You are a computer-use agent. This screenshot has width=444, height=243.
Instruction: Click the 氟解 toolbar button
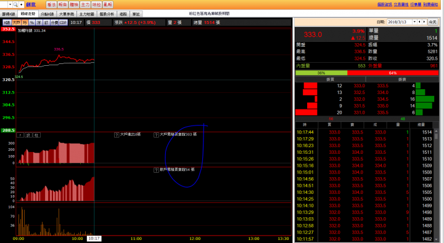tap(108, 4)
